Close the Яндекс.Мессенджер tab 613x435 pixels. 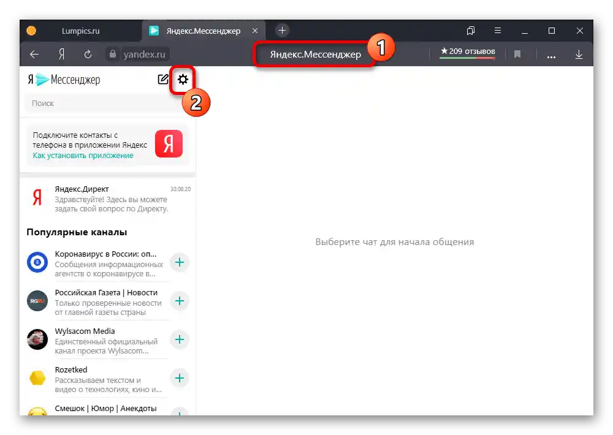tap(255, 31)
